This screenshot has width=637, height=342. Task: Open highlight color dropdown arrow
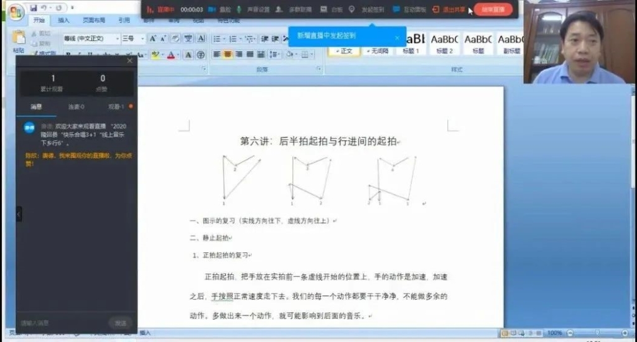point(162,55)
